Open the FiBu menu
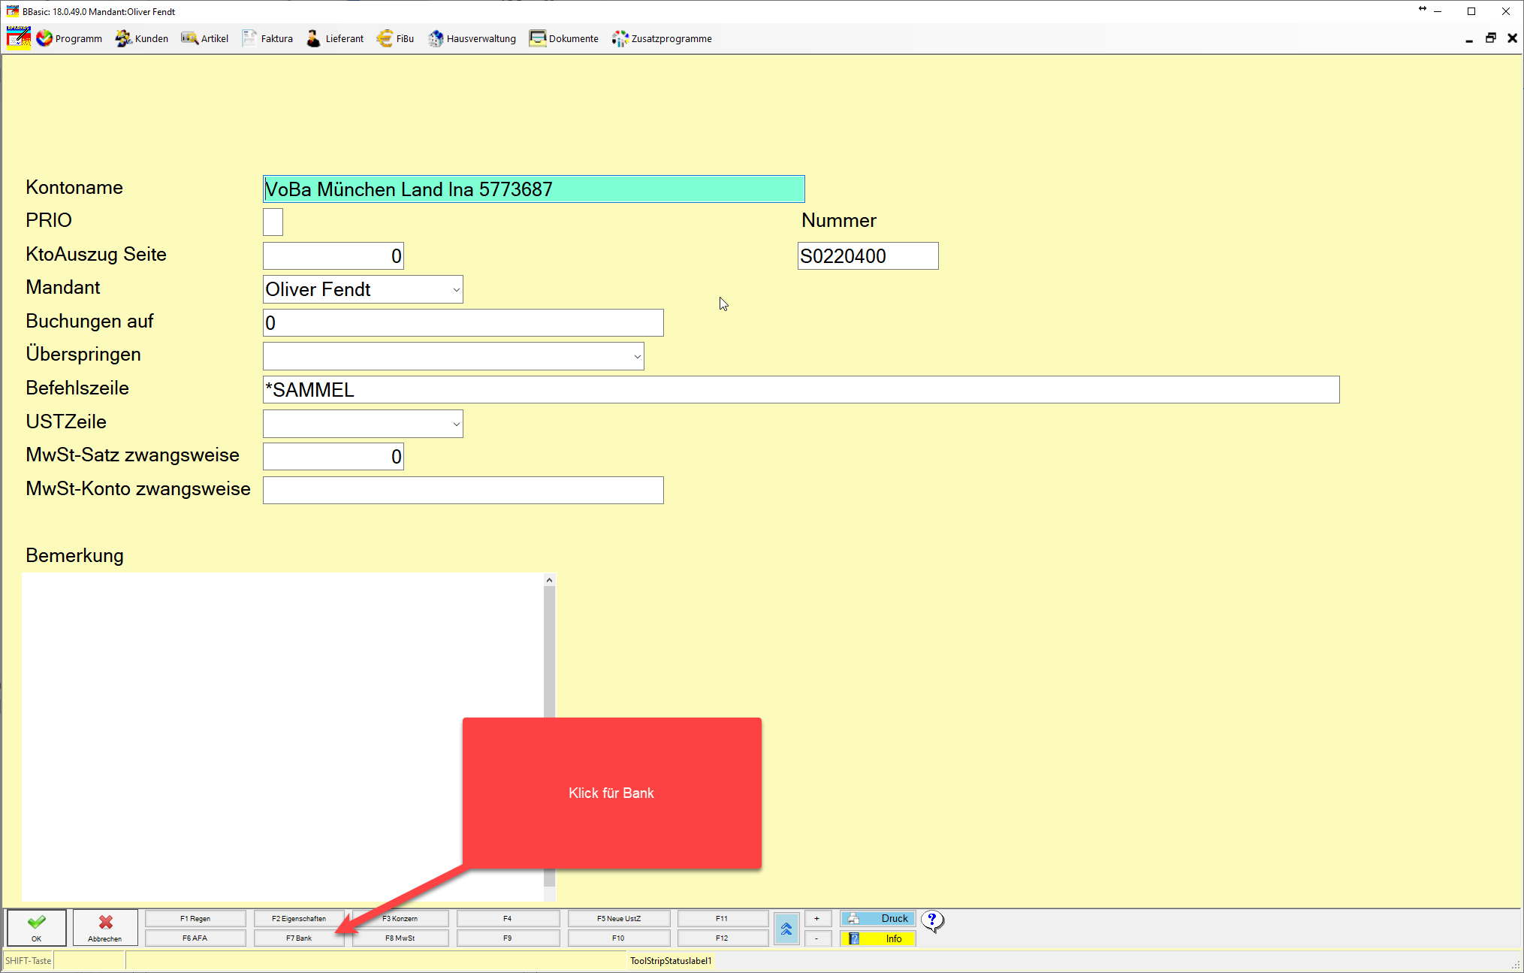1524x973 pixels. click(396, 38)
